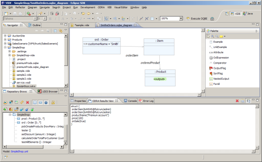Collapse the Palette panel arrow
The image size is (262, 162).
257,31
